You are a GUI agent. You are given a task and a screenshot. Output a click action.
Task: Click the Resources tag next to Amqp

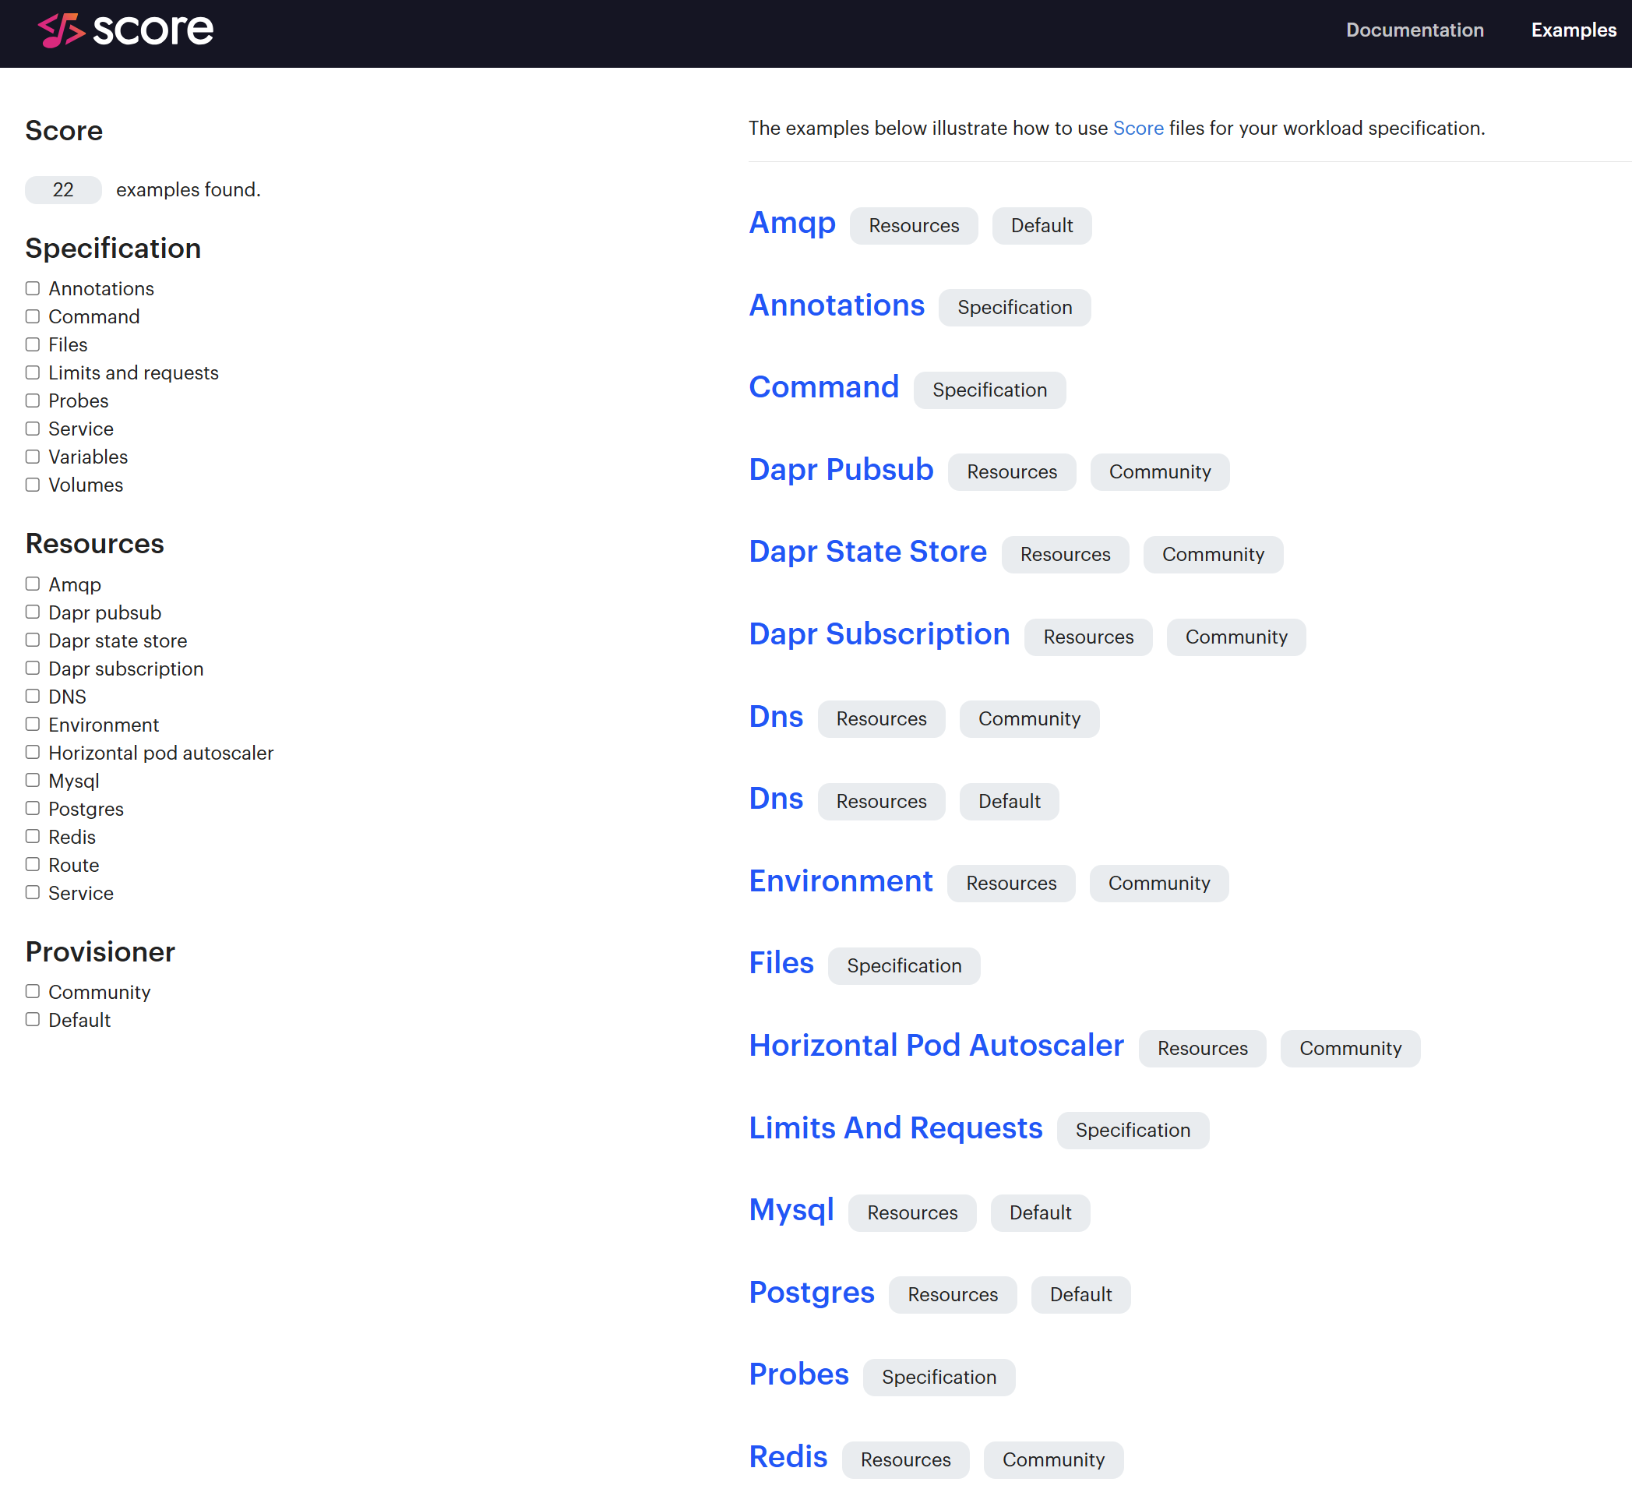pos(913,226)
